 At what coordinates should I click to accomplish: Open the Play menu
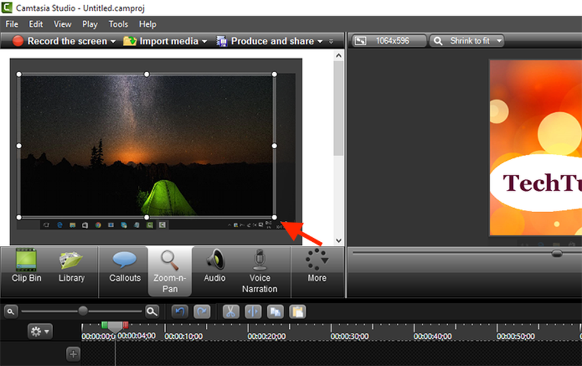tap(89, 24)
